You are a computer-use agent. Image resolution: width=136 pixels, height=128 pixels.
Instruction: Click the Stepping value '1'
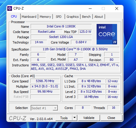pos(112,54)
